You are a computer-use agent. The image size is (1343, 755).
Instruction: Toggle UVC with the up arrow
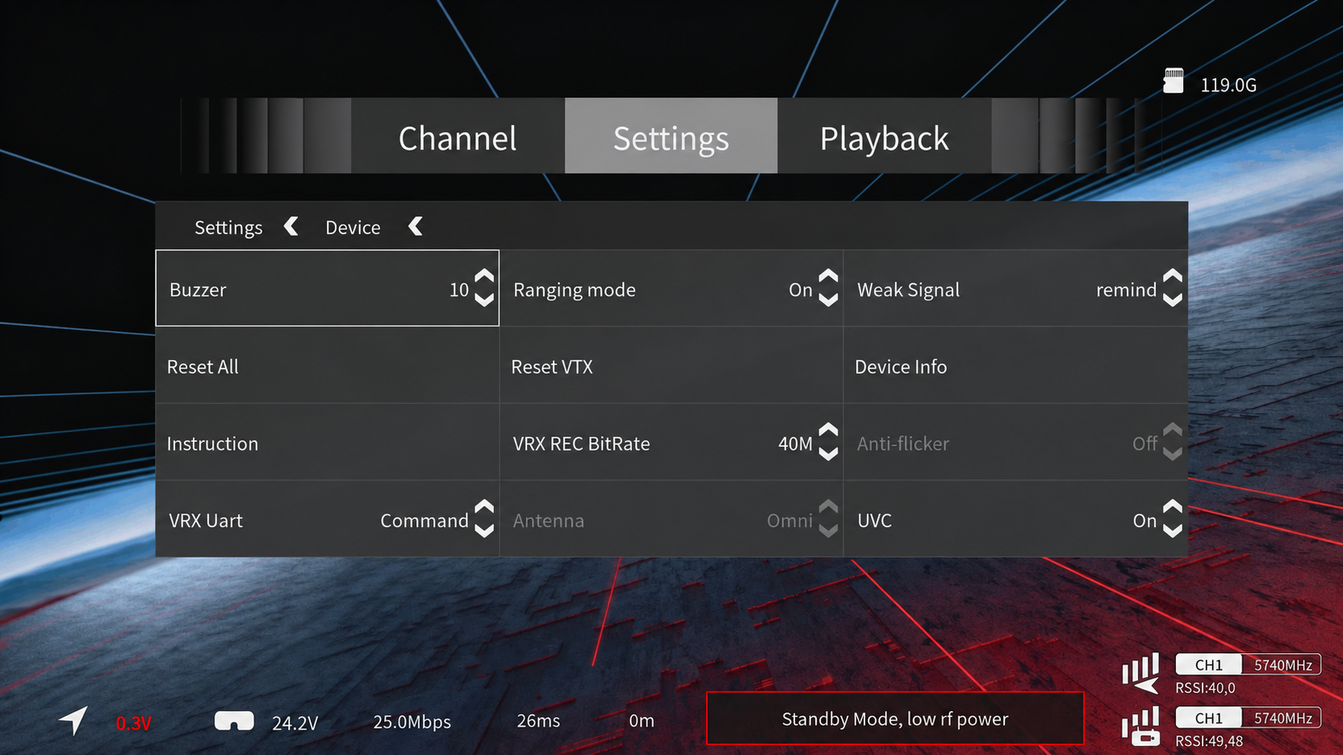pyautogui.click(x=1173, y=507)
